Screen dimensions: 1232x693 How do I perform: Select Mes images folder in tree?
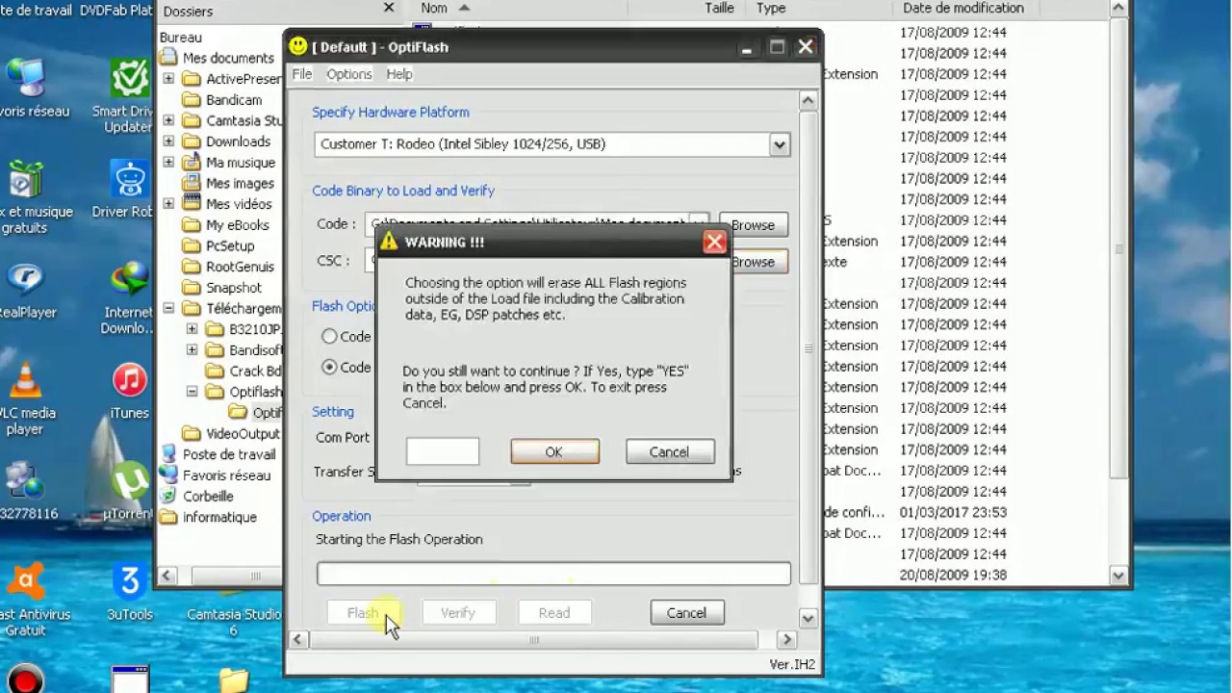240,184
